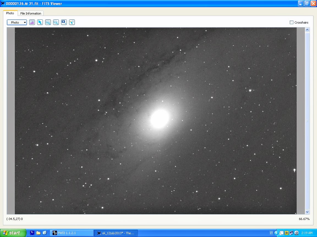Switch to the File Information tab
317x237 pixels.
tap(31, 13)
